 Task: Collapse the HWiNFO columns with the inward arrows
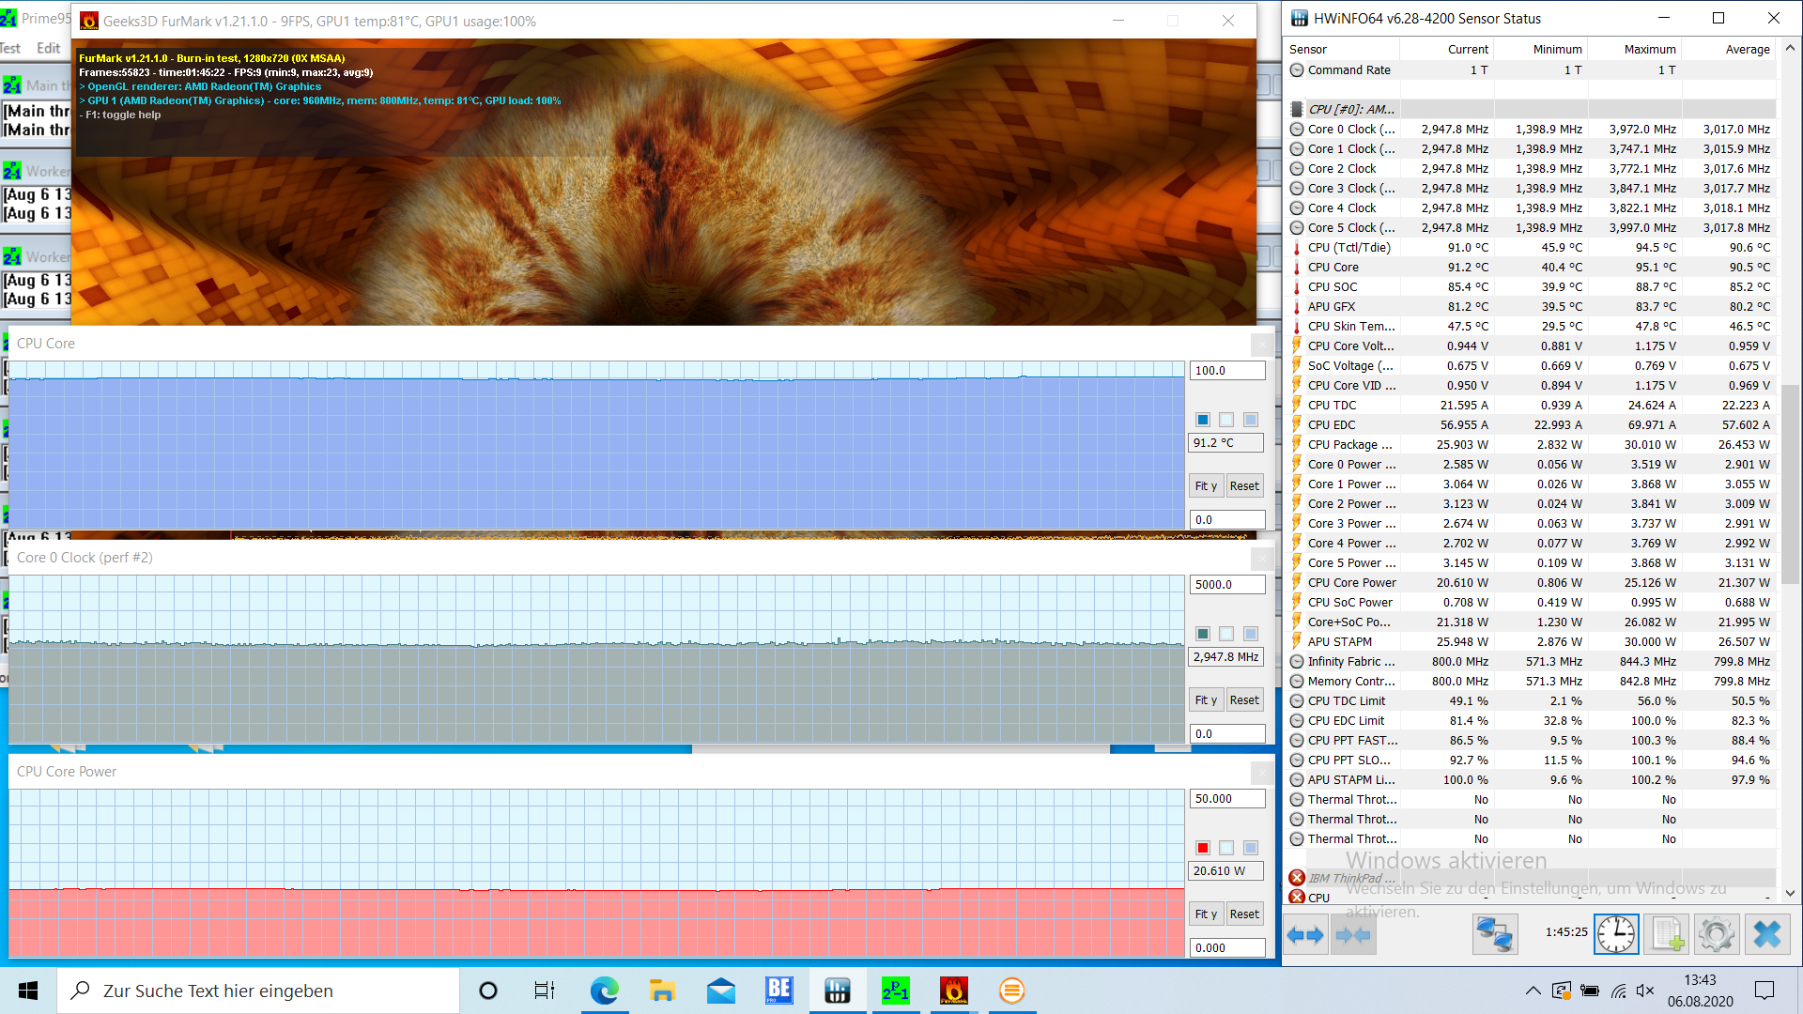tap(1353, 935)
